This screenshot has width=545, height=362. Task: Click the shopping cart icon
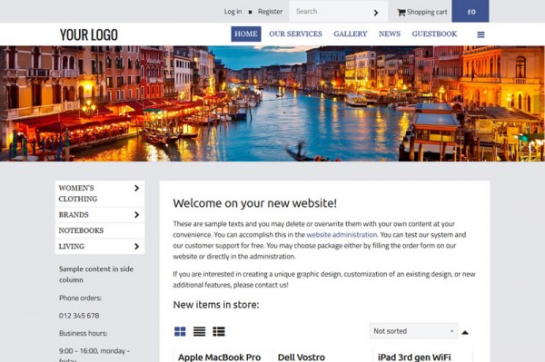(401, 12)
